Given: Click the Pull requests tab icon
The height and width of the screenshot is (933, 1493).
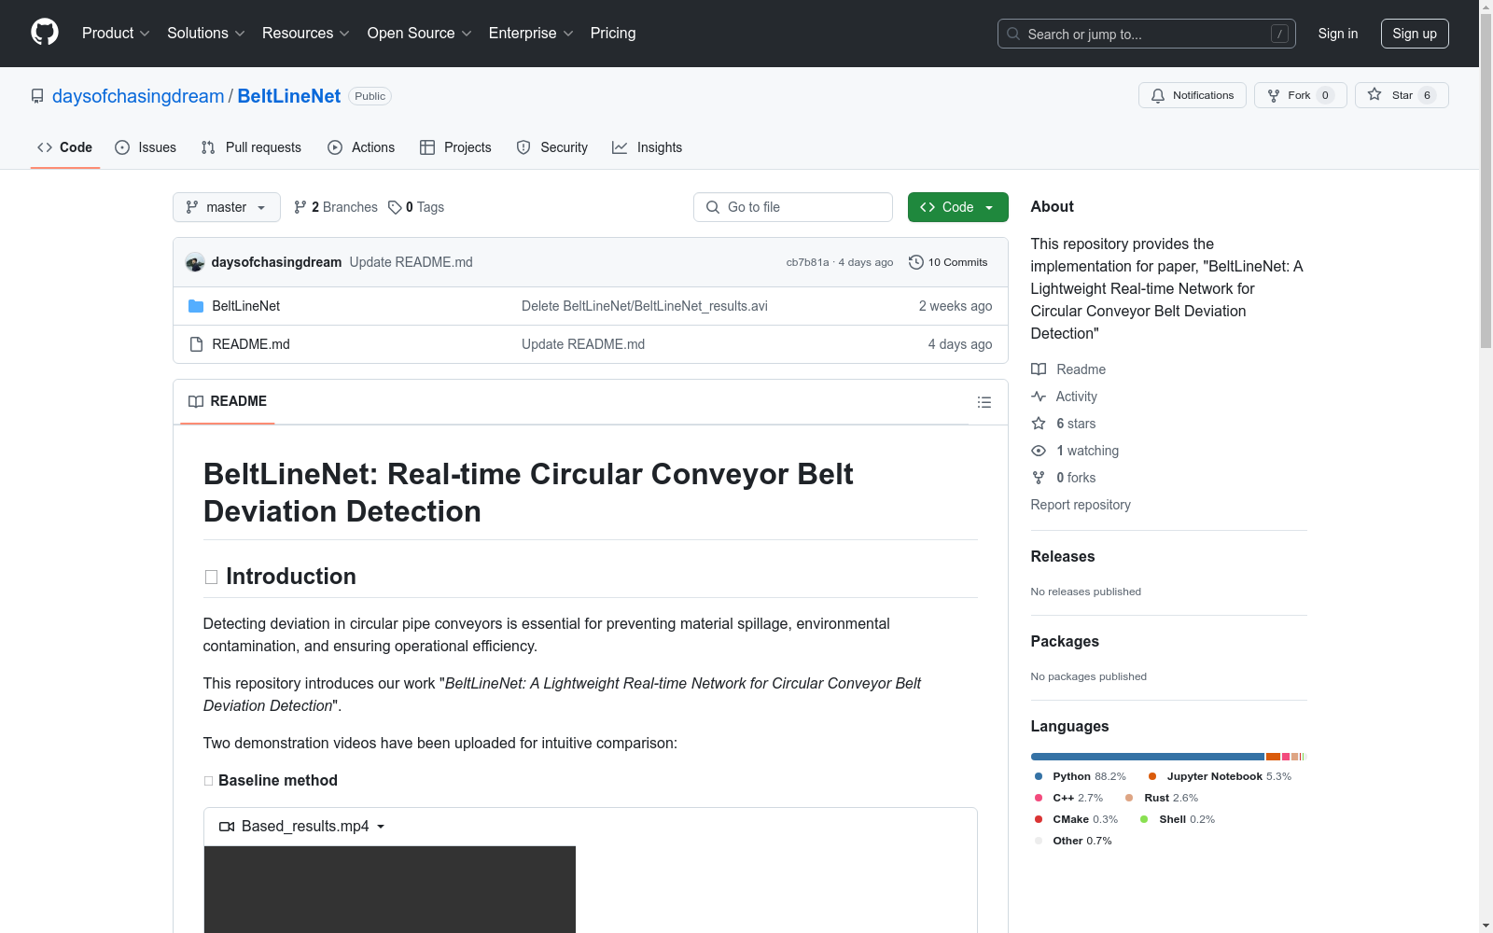Looking at the screenshot, I should [208, 147].
